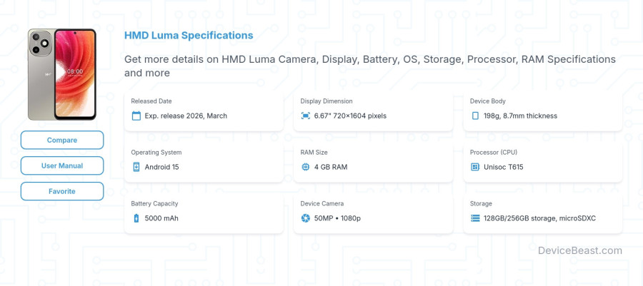This screenshot has height=286, width=643.
Task: Click the battery capacity icon
Action: [136, 218]
